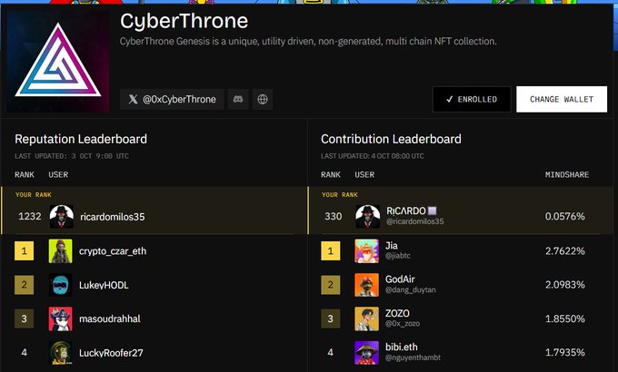
Task: Open handle @ricardomilos35
Action: (415, 221)
